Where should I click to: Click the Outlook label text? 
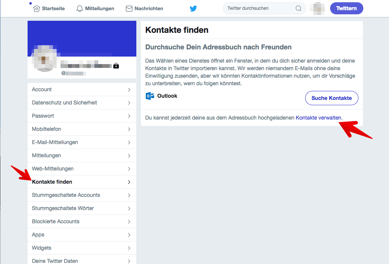[x=167, y=96]
